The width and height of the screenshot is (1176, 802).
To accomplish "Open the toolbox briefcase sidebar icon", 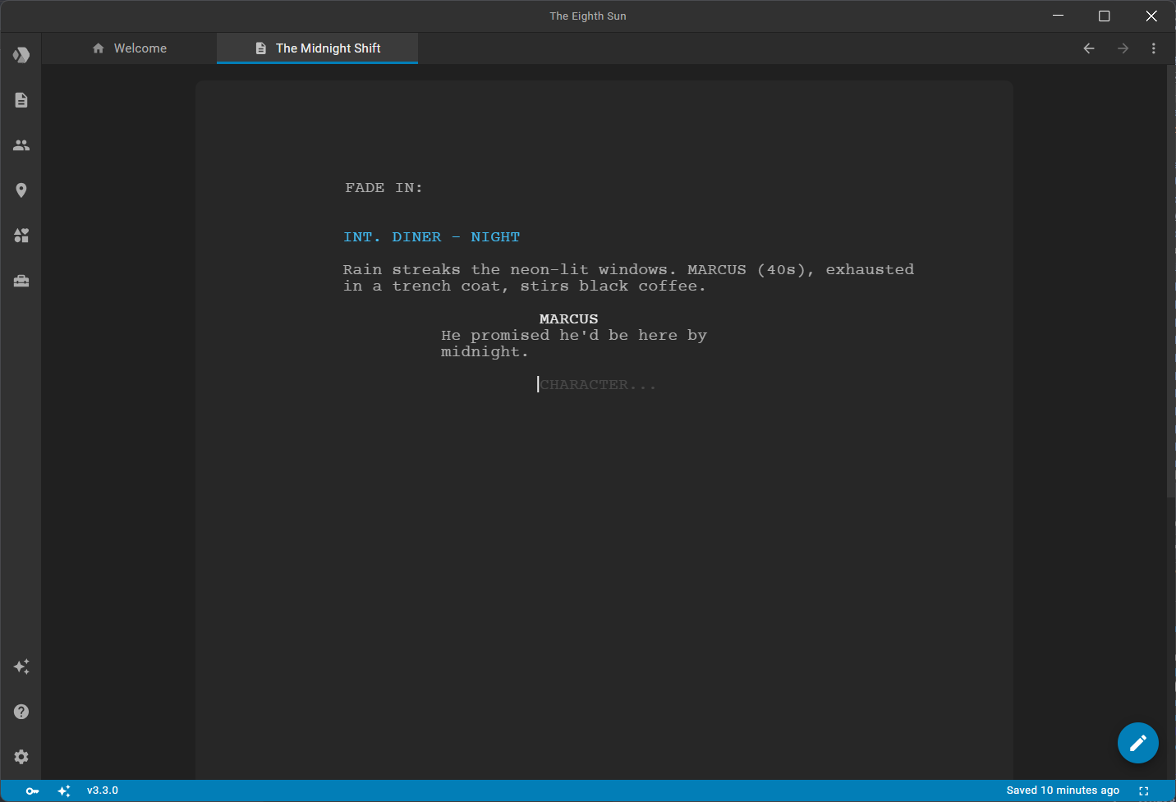I will (x=21, y=281).
